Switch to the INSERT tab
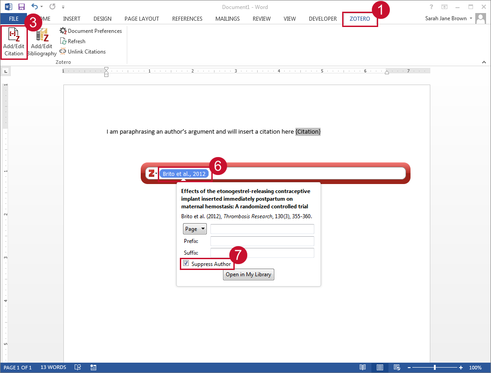 coord(71,19)
